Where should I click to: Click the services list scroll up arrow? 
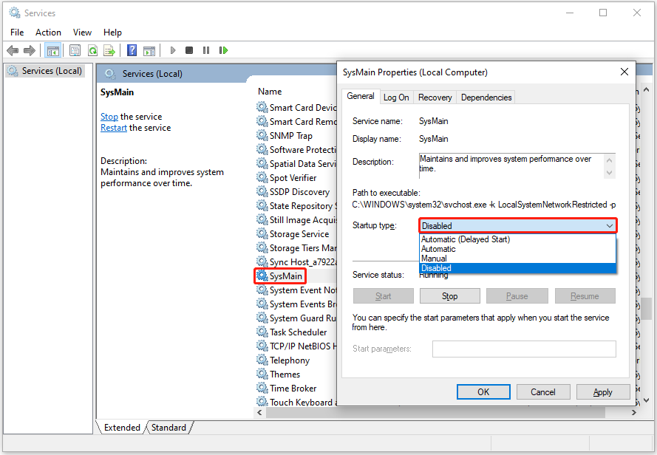(x=647, y=89)
